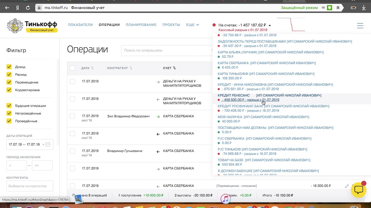The height and width of the screenshot is (208, 371).
Task: Open the ОПЕРАЦИИ section
Action: tap(109, 25)
